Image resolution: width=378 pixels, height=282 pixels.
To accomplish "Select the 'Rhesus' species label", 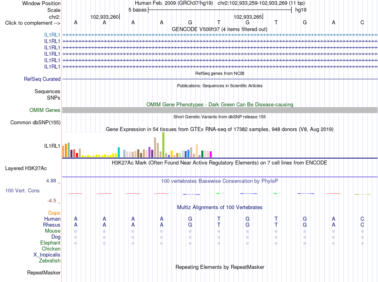I will [x=52, y=225].
